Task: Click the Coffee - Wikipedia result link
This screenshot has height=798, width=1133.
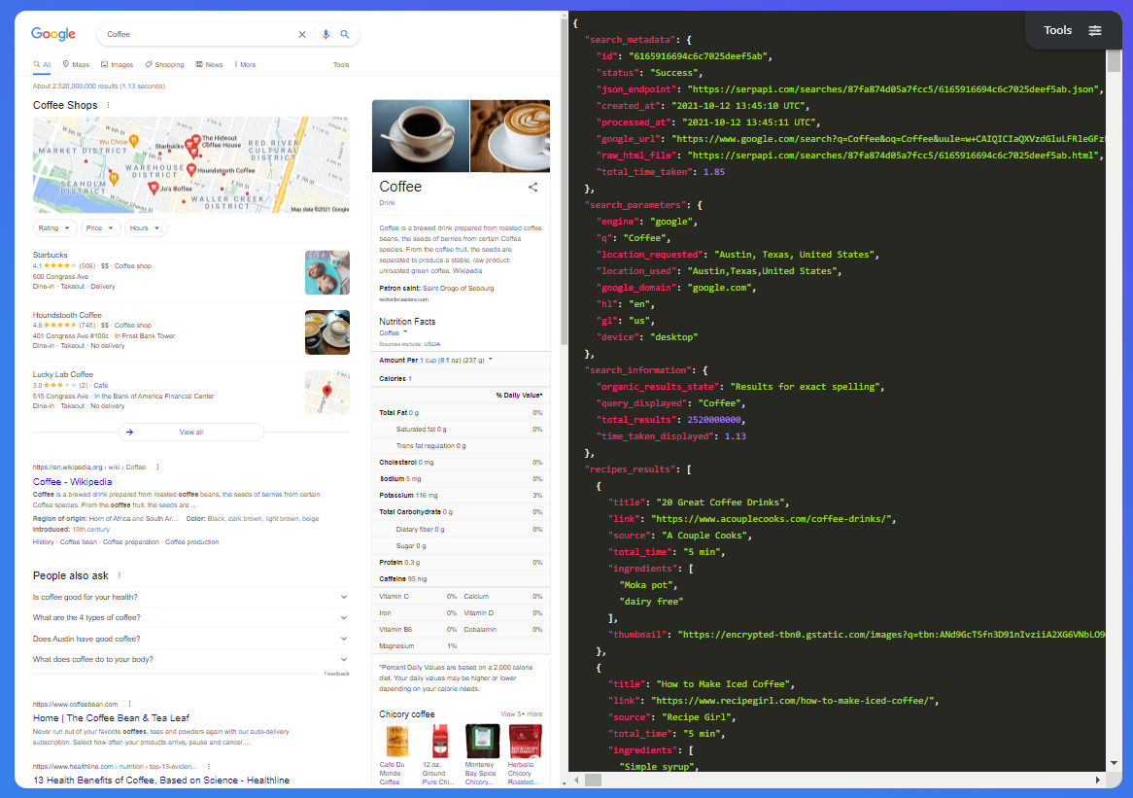Action: [72, 481]
